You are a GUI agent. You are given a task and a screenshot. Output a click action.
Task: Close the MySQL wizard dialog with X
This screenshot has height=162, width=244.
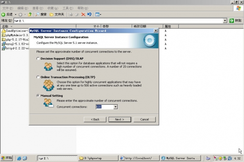[x=156, y=30]
